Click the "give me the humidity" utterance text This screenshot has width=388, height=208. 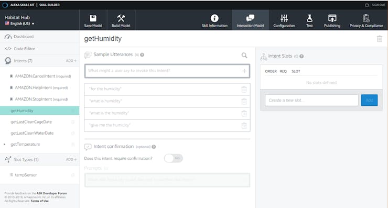tap(110, 125)
